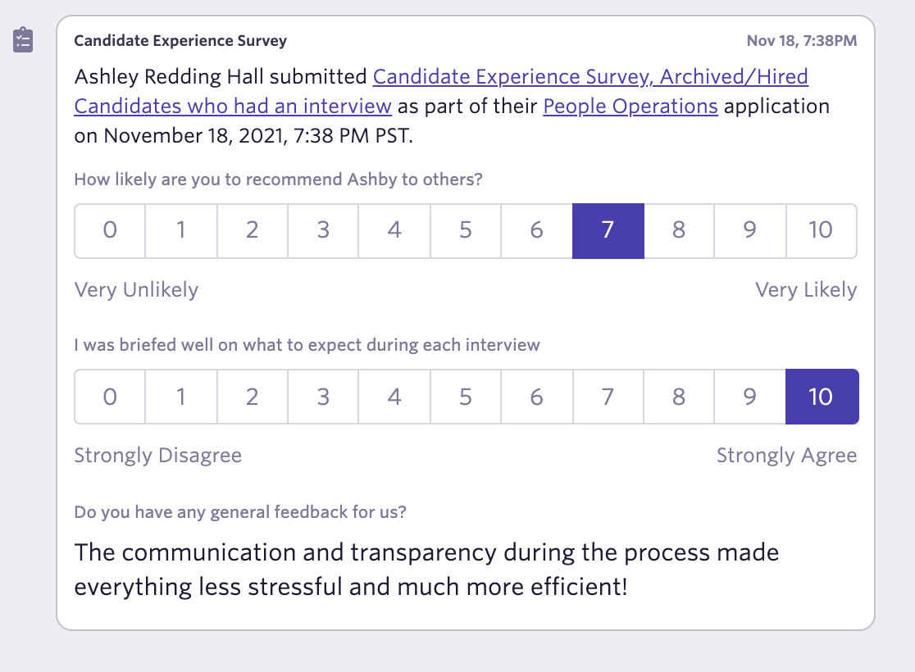915x672 pixels.
Task: Click the Nov 18, 7:38PM timestamp
Action: 801,41
